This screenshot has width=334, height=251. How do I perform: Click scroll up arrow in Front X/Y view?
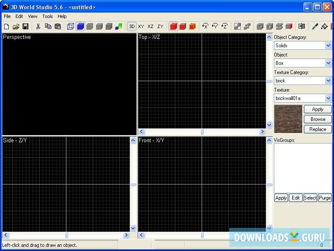coord(269,141)
